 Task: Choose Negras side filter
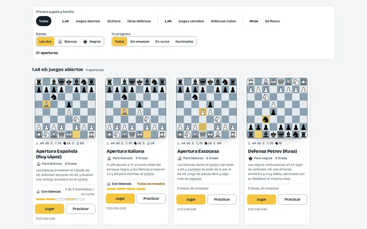pos(92,41)
